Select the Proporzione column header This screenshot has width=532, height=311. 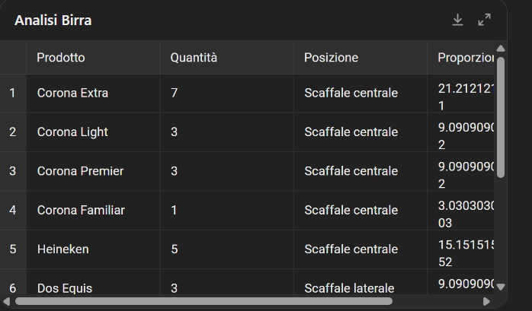point(466,58)
